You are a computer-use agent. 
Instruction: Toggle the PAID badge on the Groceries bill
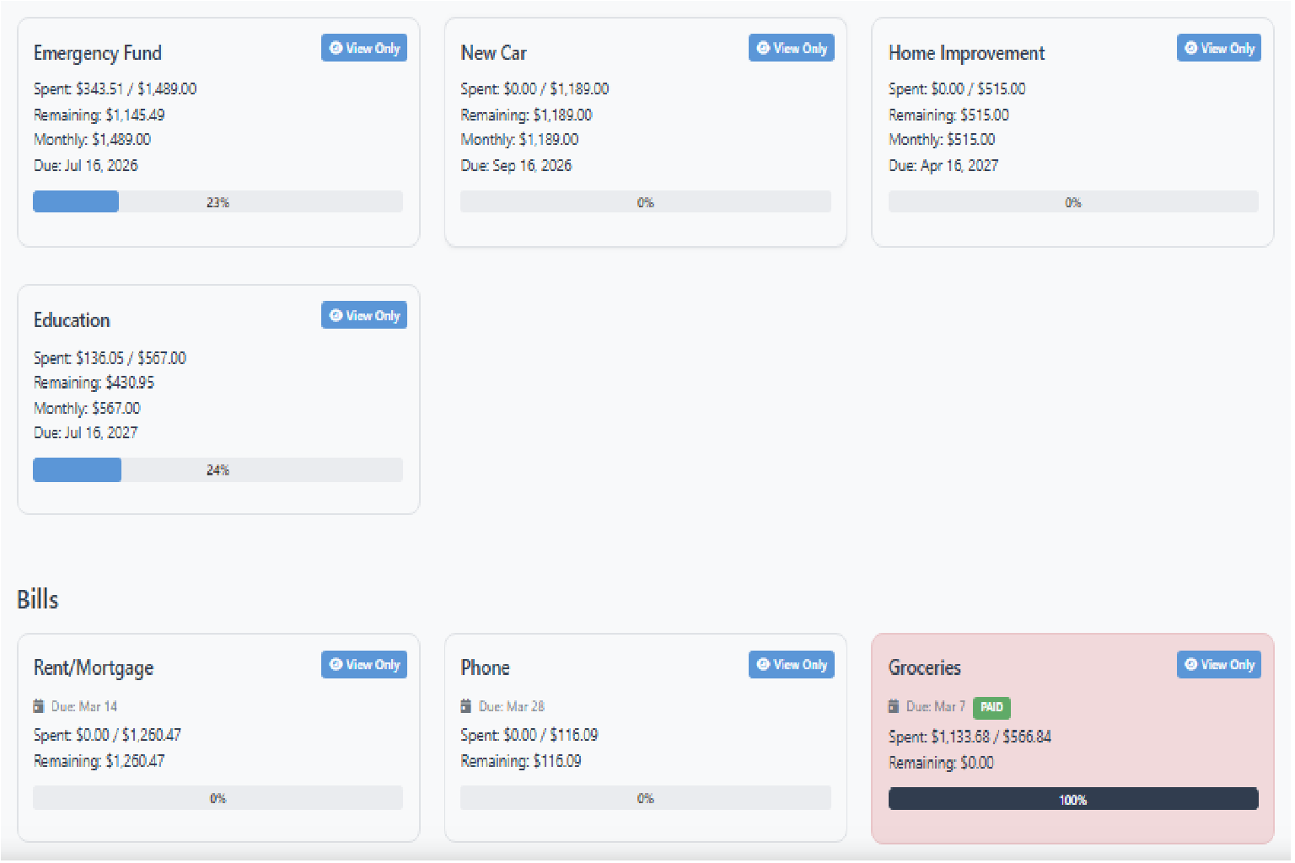tap(991, 707)
